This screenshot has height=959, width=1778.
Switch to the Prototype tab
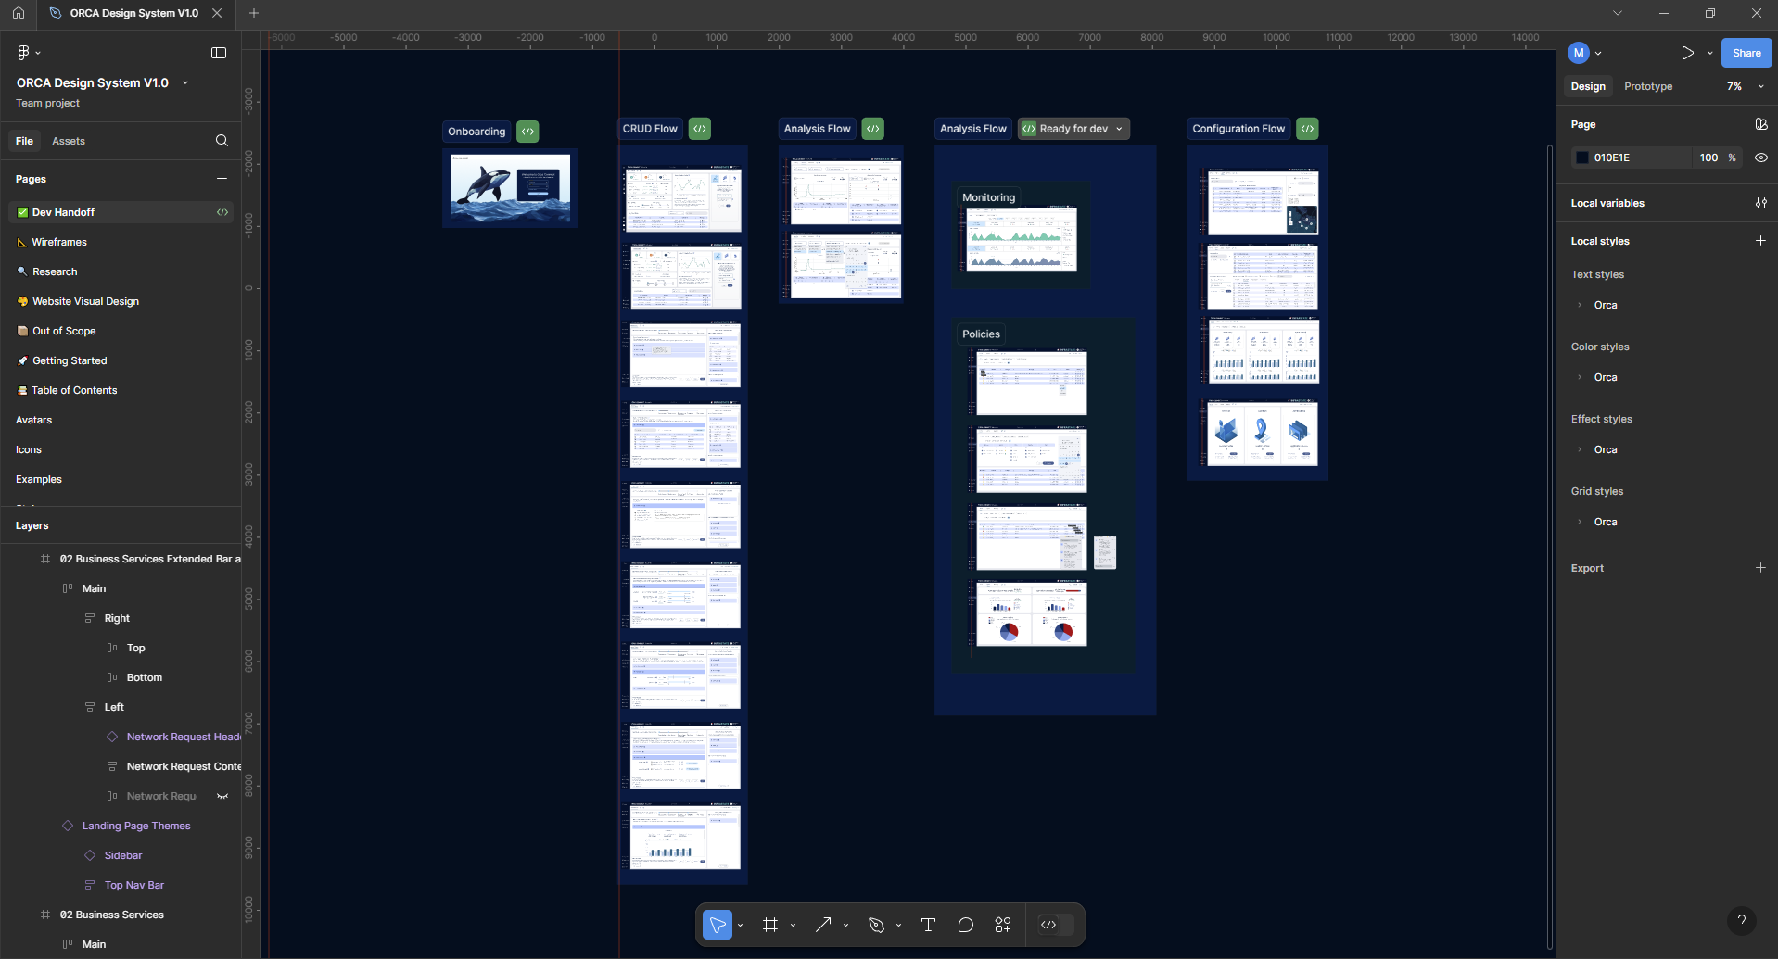click(1647, 86)
